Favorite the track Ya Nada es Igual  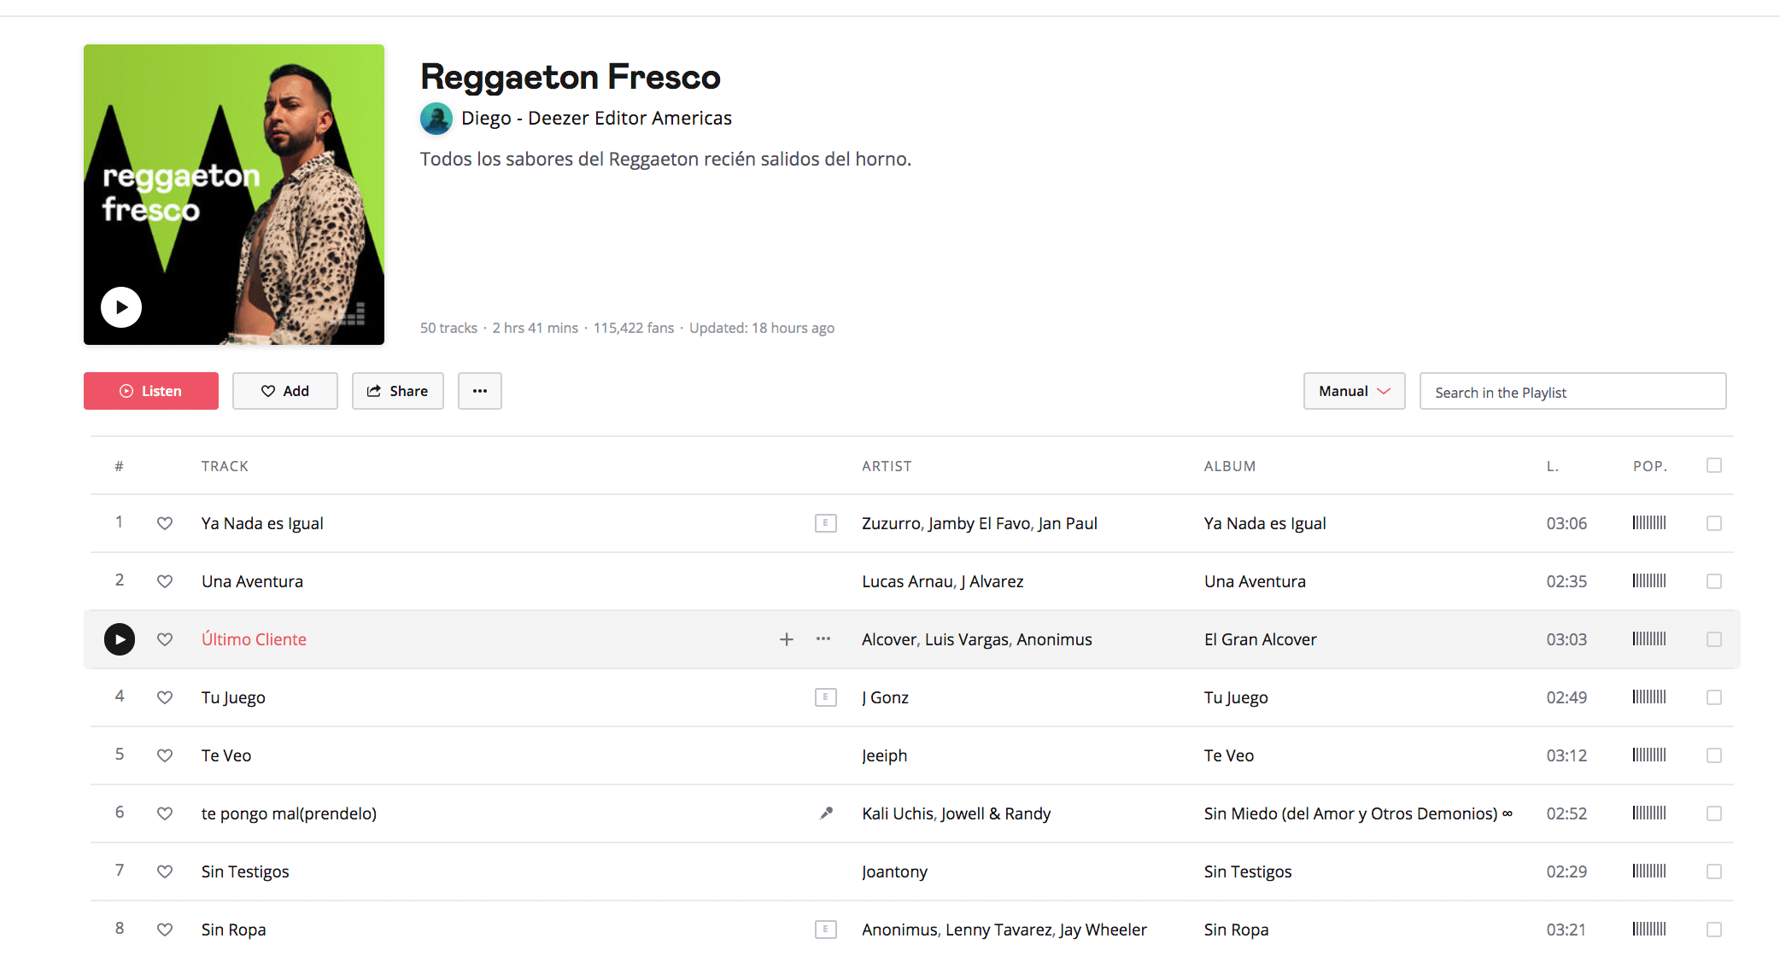click(165, 523)
